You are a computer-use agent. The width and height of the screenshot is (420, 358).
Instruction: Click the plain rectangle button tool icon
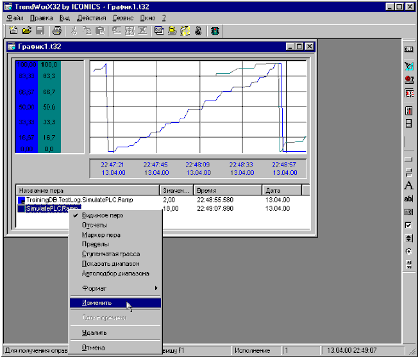(x=408, y=159)
